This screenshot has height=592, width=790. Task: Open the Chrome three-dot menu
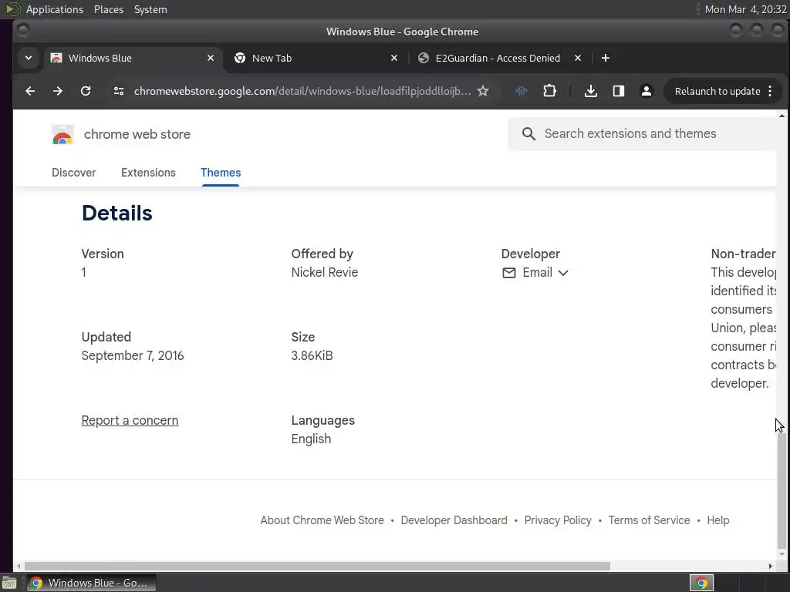(x=770, y=91)
